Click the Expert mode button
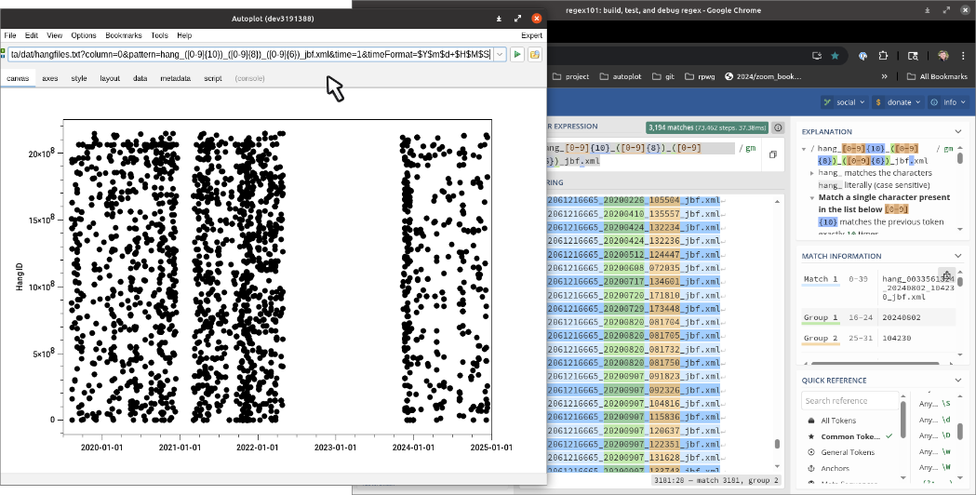 click(531, 35)
